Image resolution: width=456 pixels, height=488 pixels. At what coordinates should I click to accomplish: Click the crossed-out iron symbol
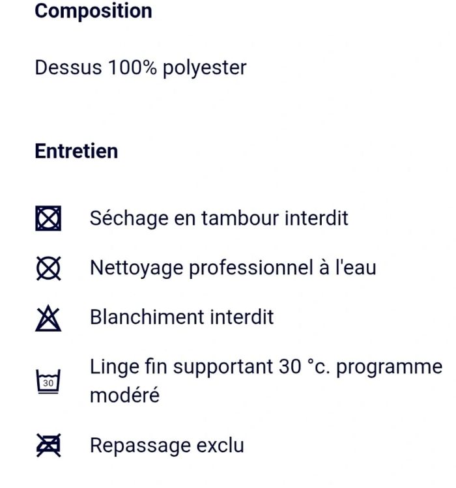pos(48,446)
